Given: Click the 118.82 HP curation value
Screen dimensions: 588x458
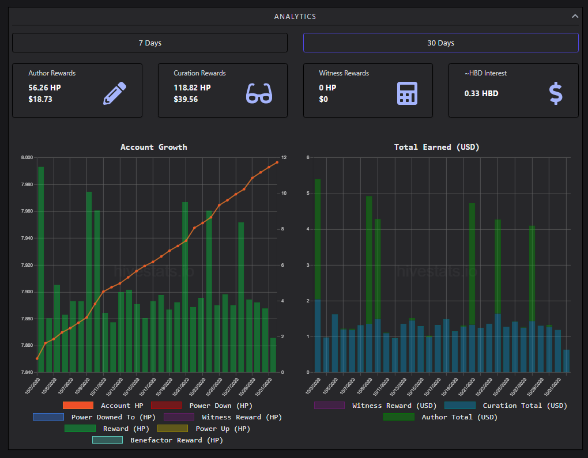Looking at the screenshot, I should [192, 88].
